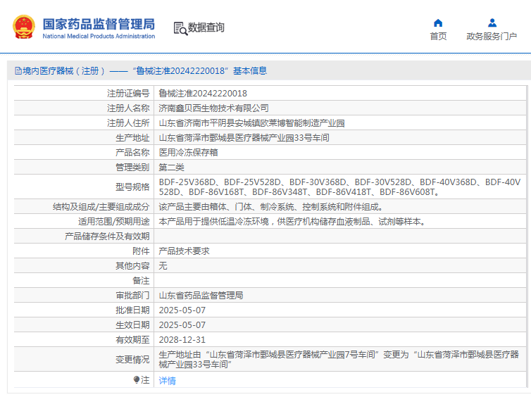This screenshot has width=531, height=397.
Task: Click the 注册人名称 label
Action: tap(128, 108)
